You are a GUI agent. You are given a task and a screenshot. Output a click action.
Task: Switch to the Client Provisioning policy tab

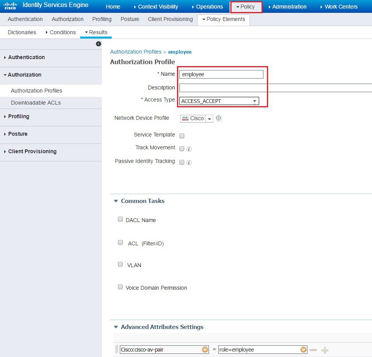coord(170,19)
